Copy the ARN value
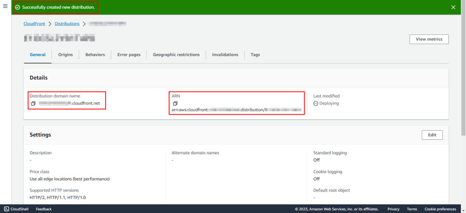Viewport: 466px width, 213px height. pos(175,103)
